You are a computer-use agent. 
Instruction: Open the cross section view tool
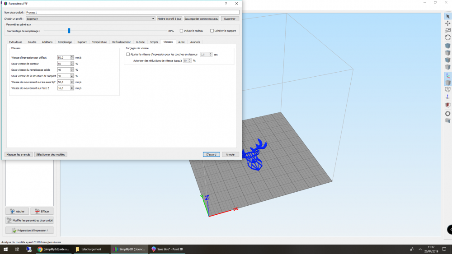click(x=447, y=105)
